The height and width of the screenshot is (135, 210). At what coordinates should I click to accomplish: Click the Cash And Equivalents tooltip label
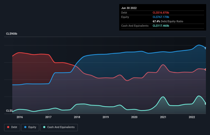135,26
